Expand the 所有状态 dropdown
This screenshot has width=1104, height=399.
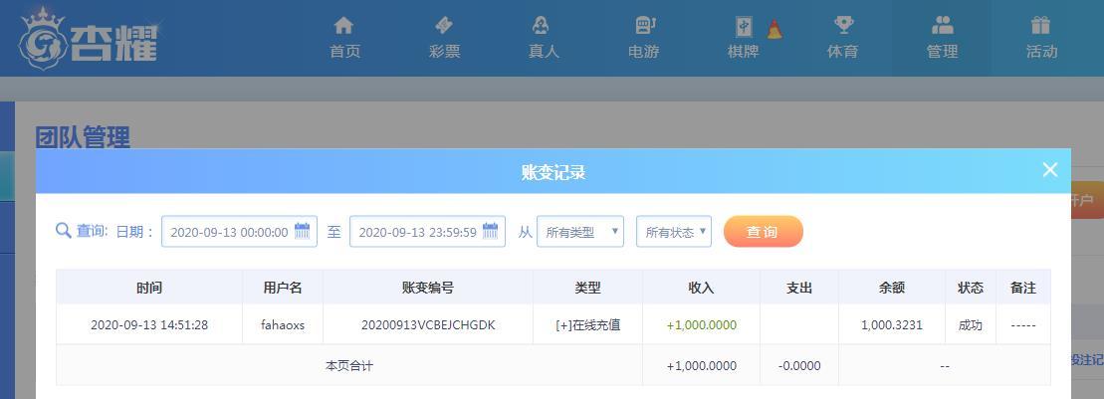(x=674, y=232)
